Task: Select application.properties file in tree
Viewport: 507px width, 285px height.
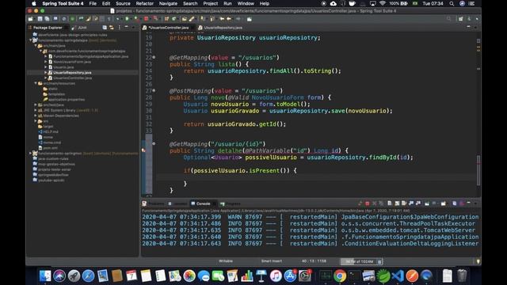Action: 67,100
